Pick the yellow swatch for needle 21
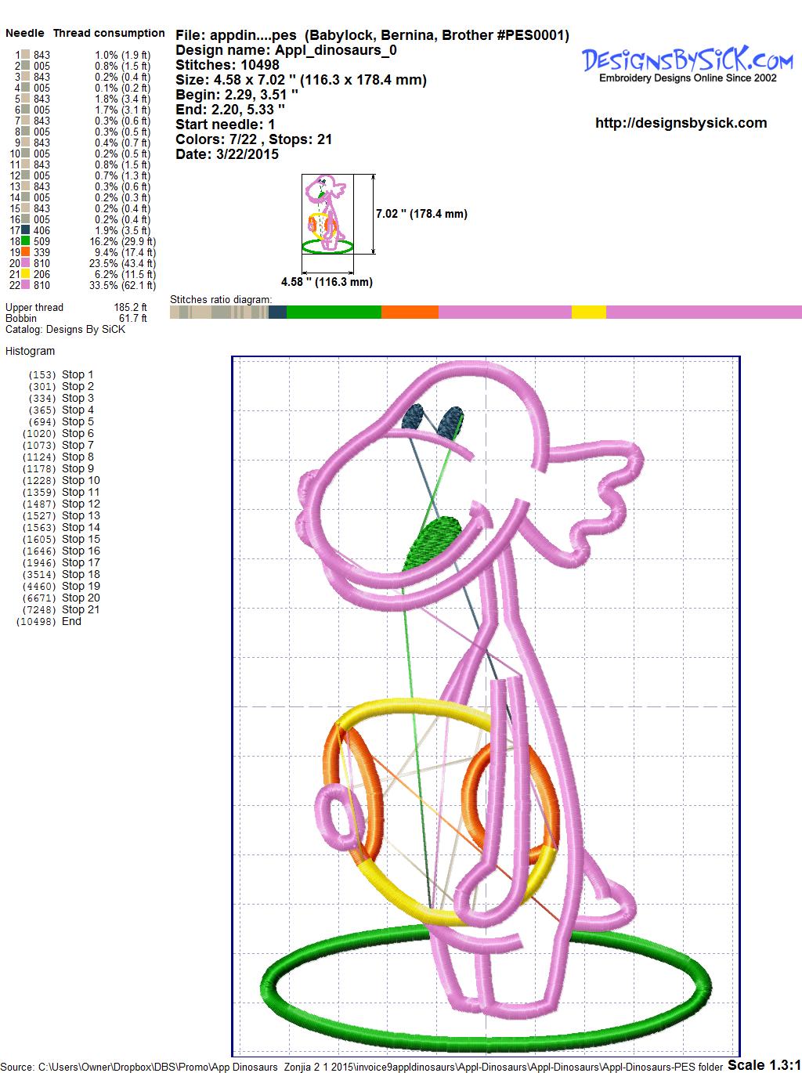Screen dimensions: 802x1073 tap(25, 274)
